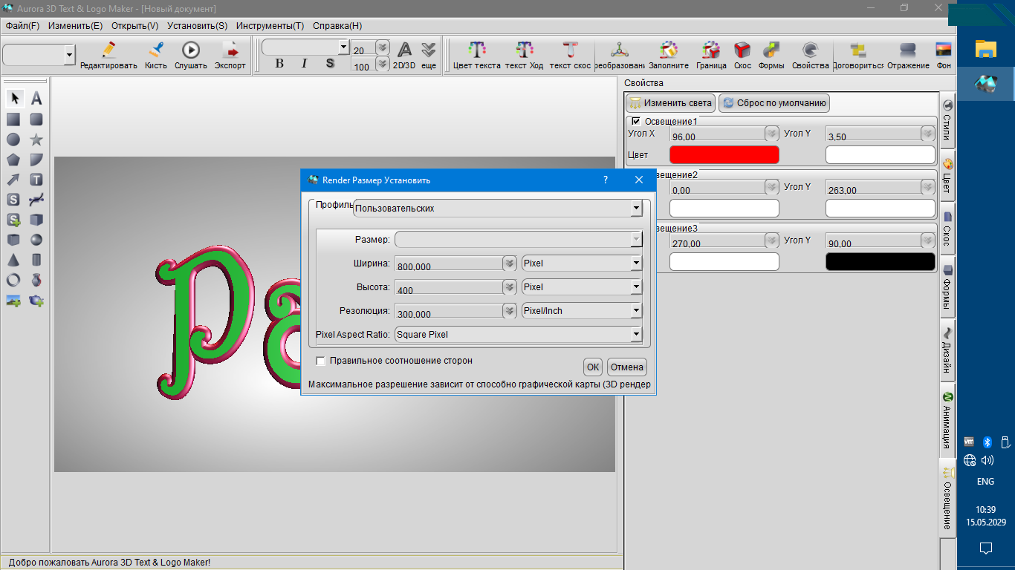Click the OK button in render dialog

(x=592, y=367)
